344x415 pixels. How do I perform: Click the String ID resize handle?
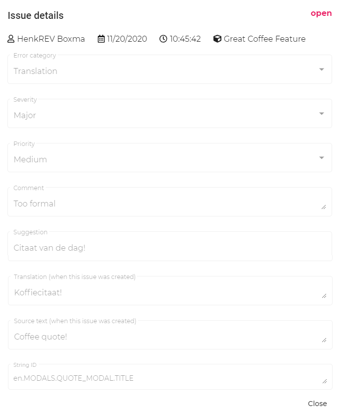click(x=324, y=381)
